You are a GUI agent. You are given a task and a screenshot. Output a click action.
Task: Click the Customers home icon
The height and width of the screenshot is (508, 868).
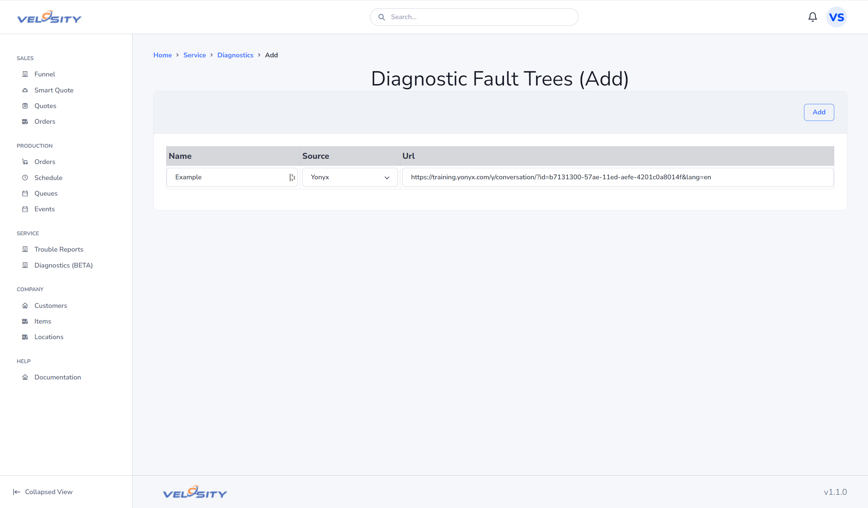25,305
